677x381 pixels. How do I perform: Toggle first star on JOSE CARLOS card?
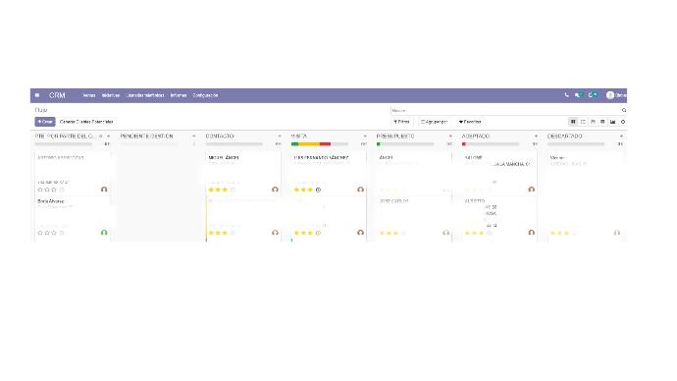[382, 233]
